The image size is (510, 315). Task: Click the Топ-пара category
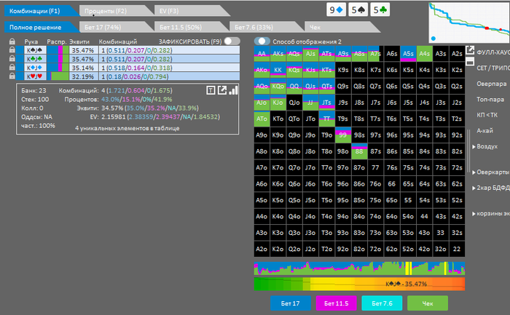pyautogui.click(x=490, y=100)
